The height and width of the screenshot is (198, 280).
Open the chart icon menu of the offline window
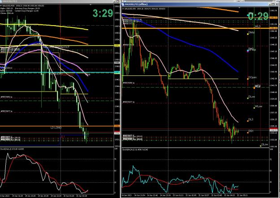(123, 4)
